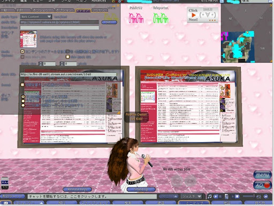
Task: Click the search box in top bar
Action: click(255, 1)
